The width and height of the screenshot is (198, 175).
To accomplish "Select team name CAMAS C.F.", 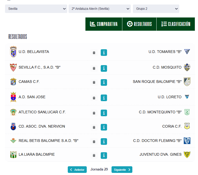I will pos(29,82).
